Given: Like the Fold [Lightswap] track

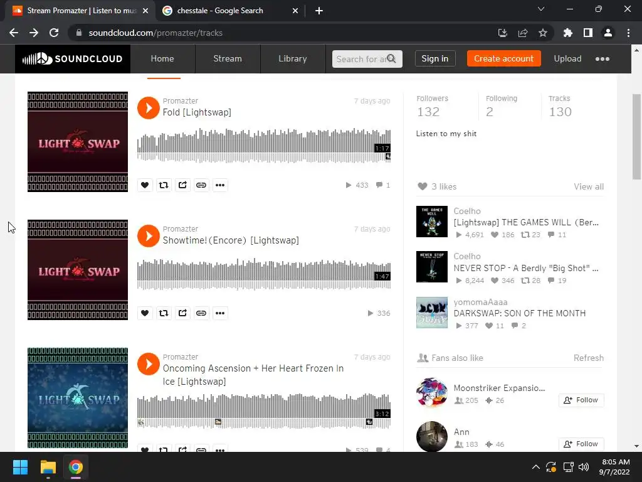Looking at the screenshot, I should point(145,185).
